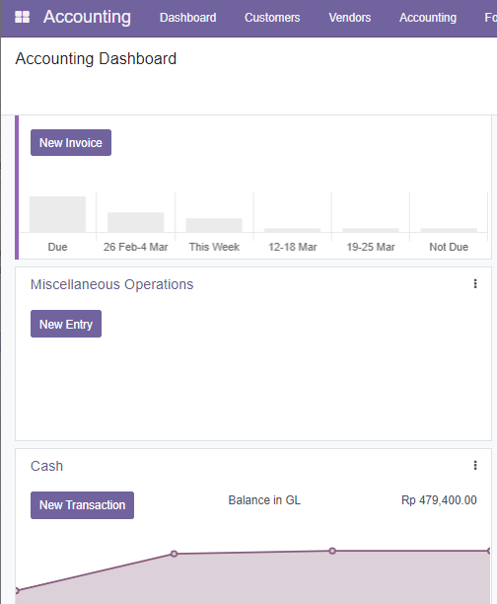
Task: Open the Rp 479,400.00 balance amount
Action: 439,500
